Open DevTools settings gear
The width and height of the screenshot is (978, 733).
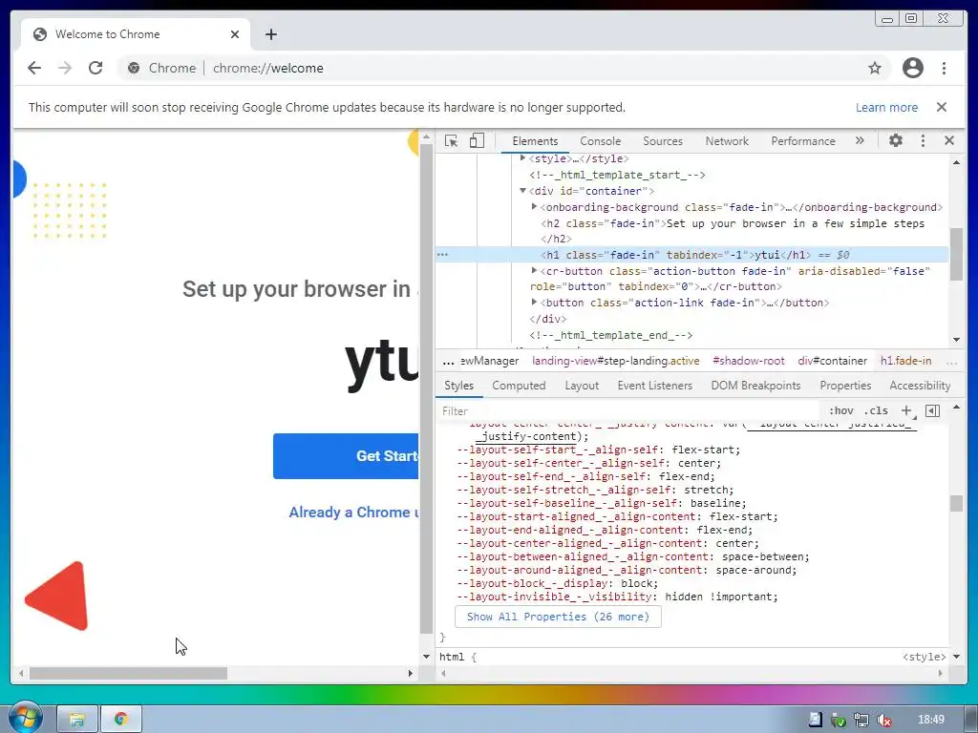pyautogui.click(x=896, y=141)
